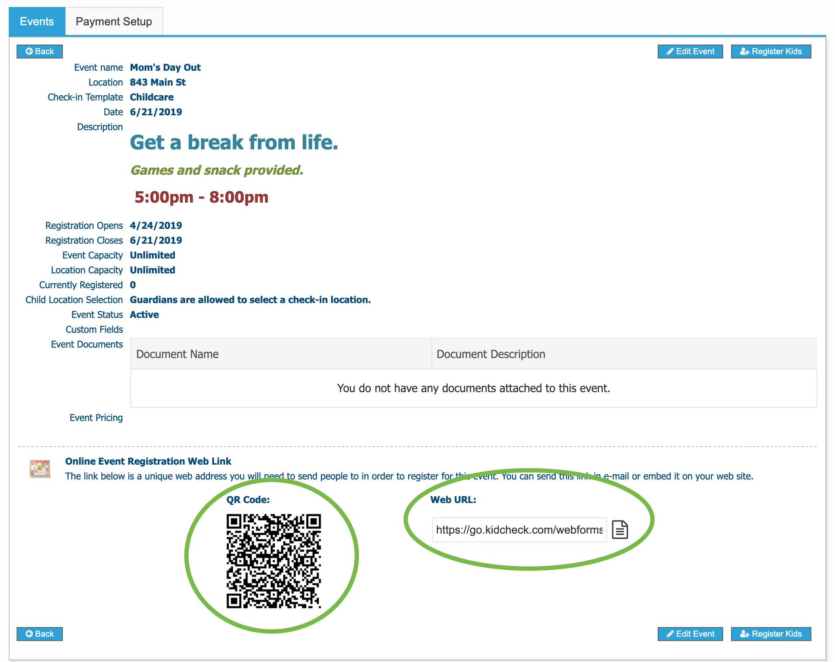This screenshot has width=835, height=662.
Task: Click the Event Capacity value 'Unlimited'
Action: 152,255
